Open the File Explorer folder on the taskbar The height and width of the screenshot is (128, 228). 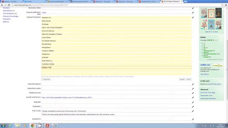coord(18,126)
